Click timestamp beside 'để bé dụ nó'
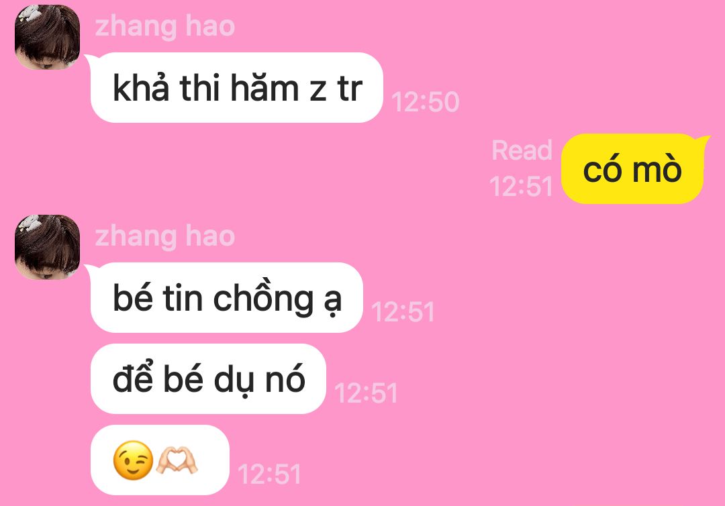This screenshot has height=506, width=725. (367, 393)
